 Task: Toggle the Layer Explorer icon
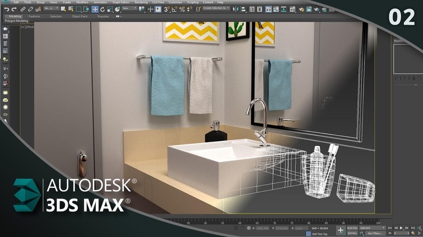click(260, 9)
